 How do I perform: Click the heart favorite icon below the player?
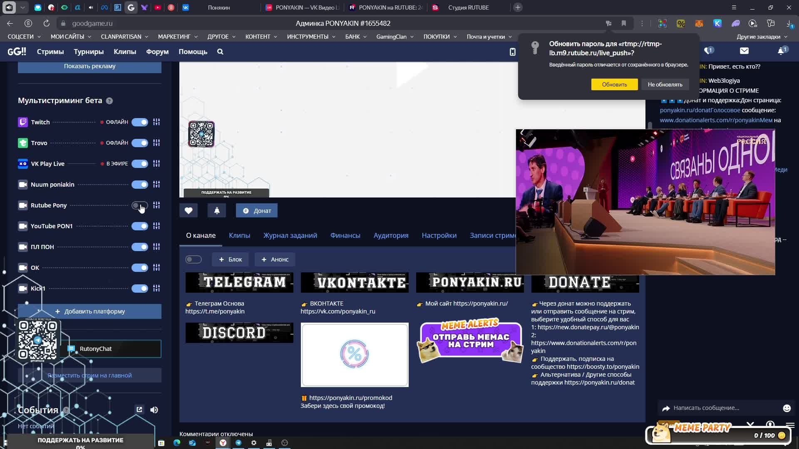tap(189, 211)
